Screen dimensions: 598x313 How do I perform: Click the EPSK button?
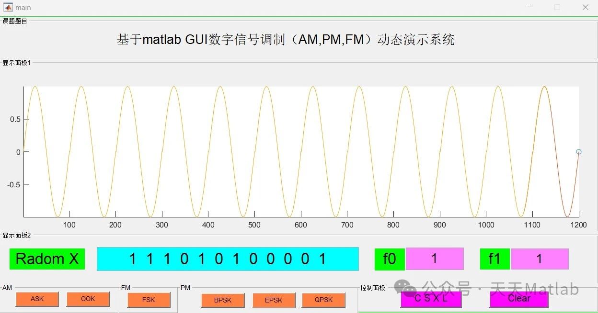[x=274, y=301]
